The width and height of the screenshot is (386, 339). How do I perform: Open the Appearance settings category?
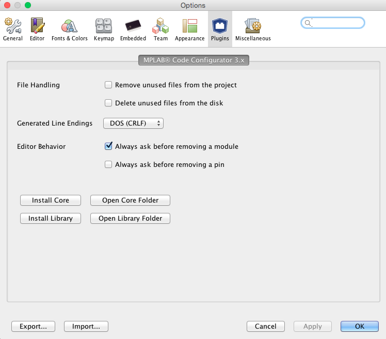[189, 29]
